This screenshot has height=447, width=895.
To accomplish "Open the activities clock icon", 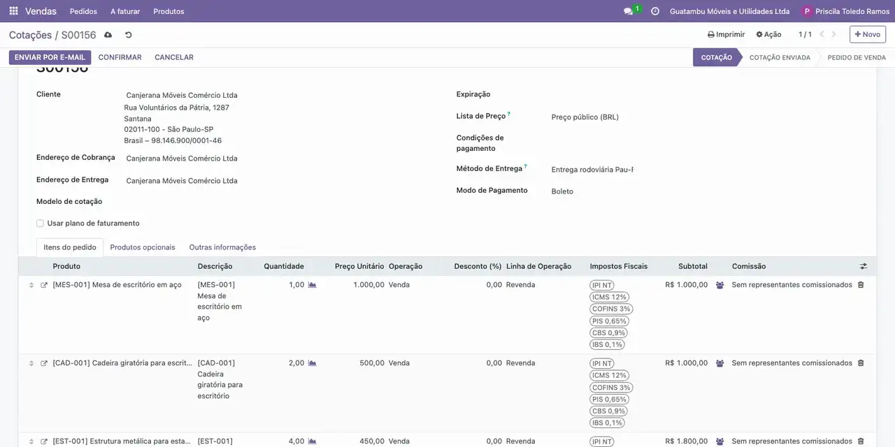I will [x=655, y=11].
